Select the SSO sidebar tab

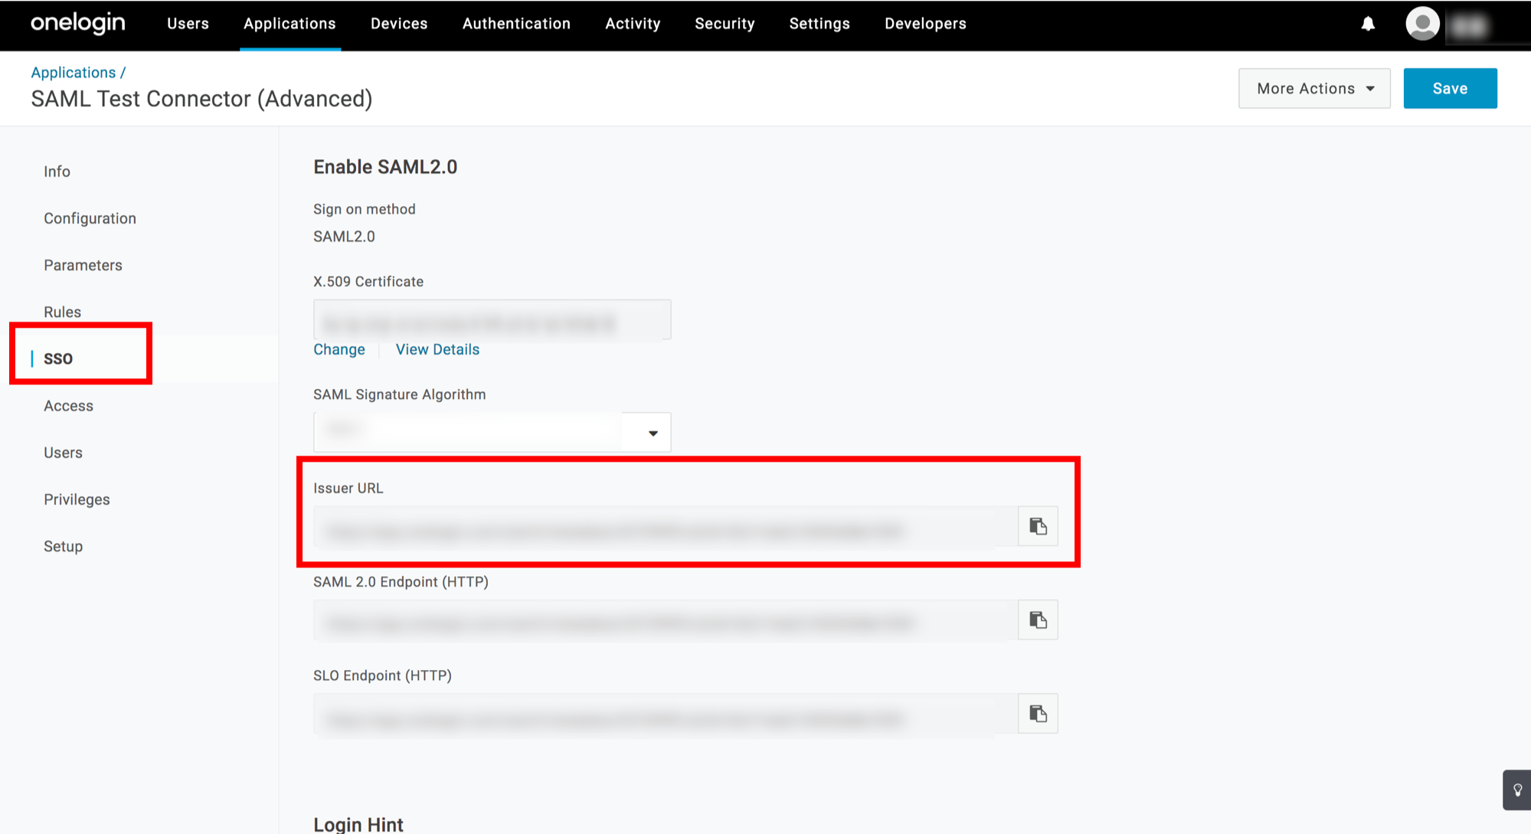coord(58,358)
